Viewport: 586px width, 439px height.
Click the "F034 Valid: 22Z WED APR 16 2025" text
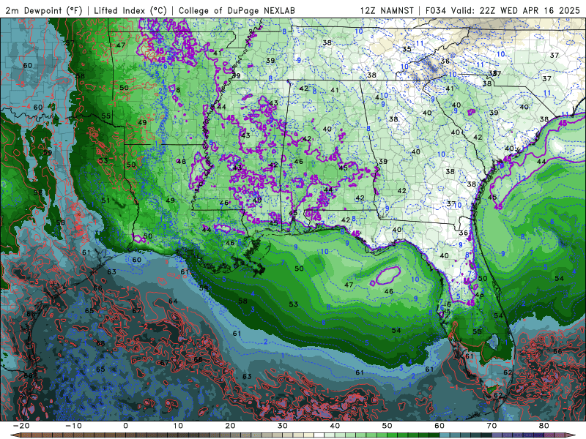[x=502, y=10]
